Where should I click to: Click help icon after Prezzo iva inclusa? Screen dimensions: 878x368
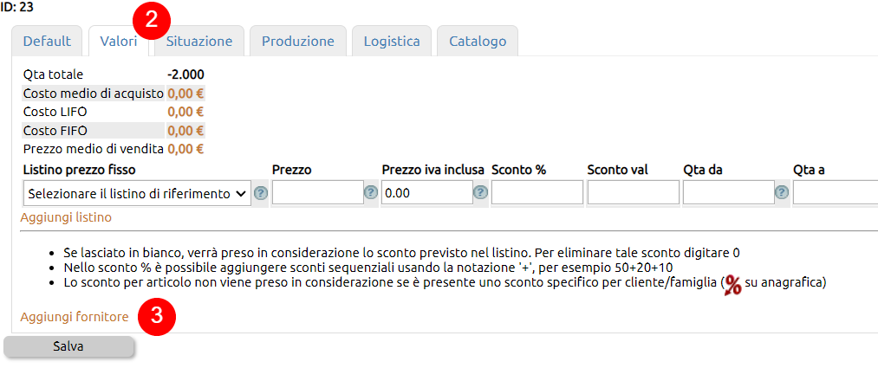click(x=480, y=193)
